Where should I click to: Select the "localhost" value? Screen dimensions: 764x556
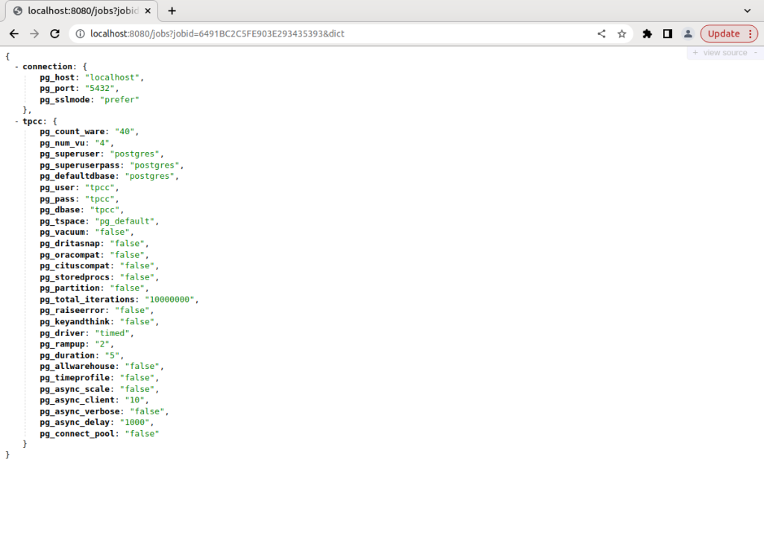112,78
